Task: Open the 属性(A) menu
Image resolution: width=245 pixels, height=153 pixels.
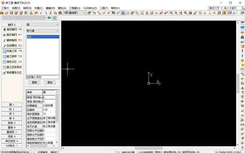Action: [x=62, y=8]
